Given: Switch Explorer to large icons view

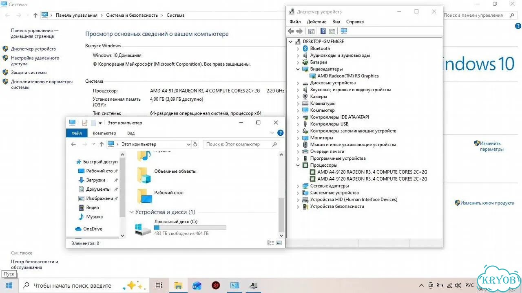Looking at the screenshot, I should [x=279, y=243].
